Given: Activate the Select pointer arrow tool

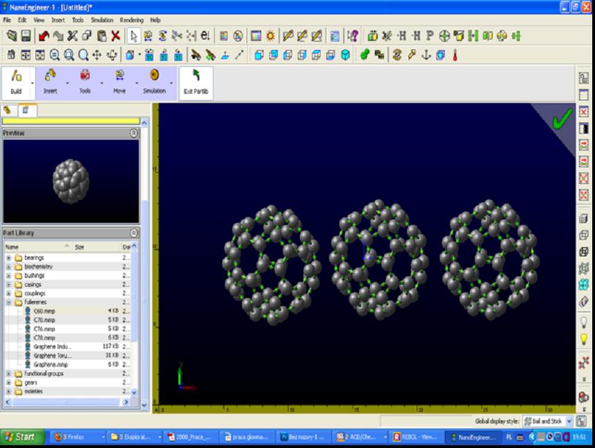Looking at the screenshot, I should [133, 36].
